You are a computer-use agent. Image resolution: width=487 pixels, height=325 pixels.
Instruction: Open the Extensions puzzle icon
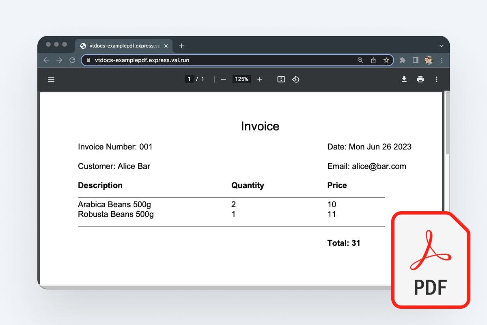click(403, 60)
